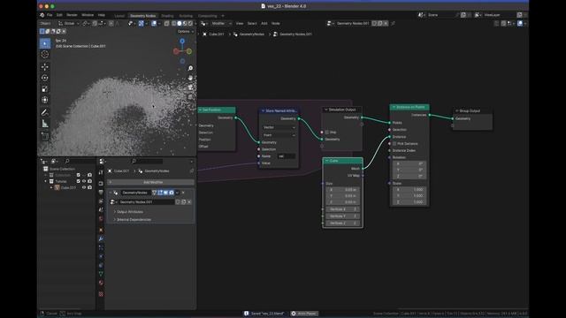Click the Add Modifier button
Screen dimensions: 566x318
[x=151, y=183]
